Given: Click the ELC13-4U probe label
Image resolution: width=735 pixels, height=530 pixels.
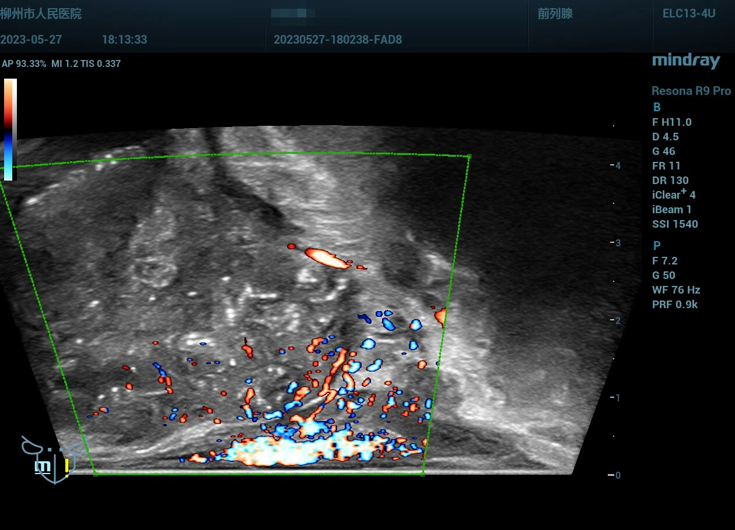Looking at the screenshot, I should pyautogui.click(x=688, y=14).
